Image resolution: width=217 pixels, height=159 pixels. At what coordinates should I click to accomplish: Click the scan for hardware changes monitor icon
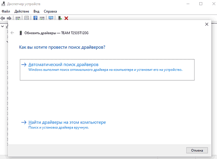tap(51, 18)
